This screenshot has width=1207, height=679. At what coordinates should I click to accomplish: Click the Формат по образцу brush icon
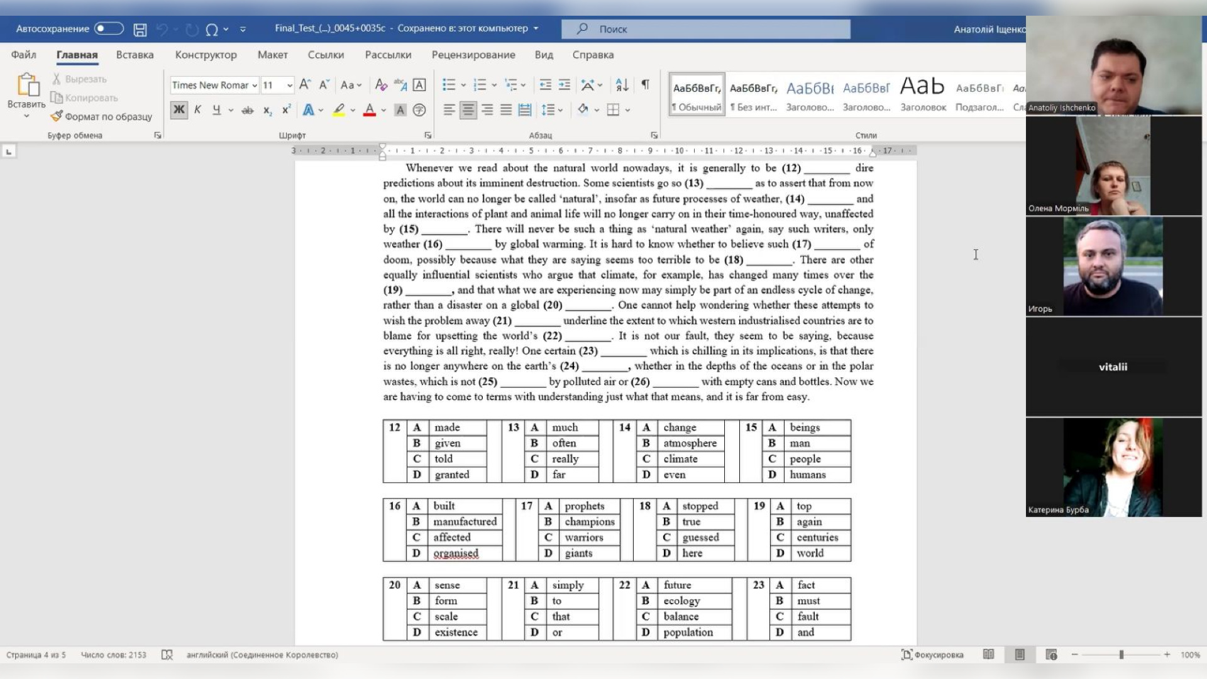pyautogui.click(x=57, y=116)
